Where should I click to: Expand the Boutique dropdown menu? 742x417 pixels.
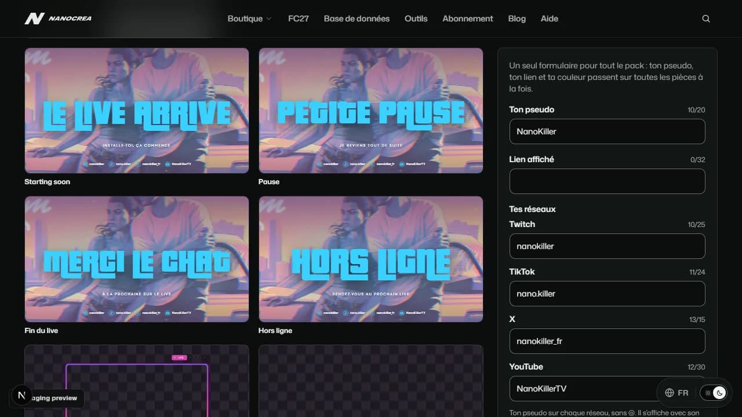[250, 19]
